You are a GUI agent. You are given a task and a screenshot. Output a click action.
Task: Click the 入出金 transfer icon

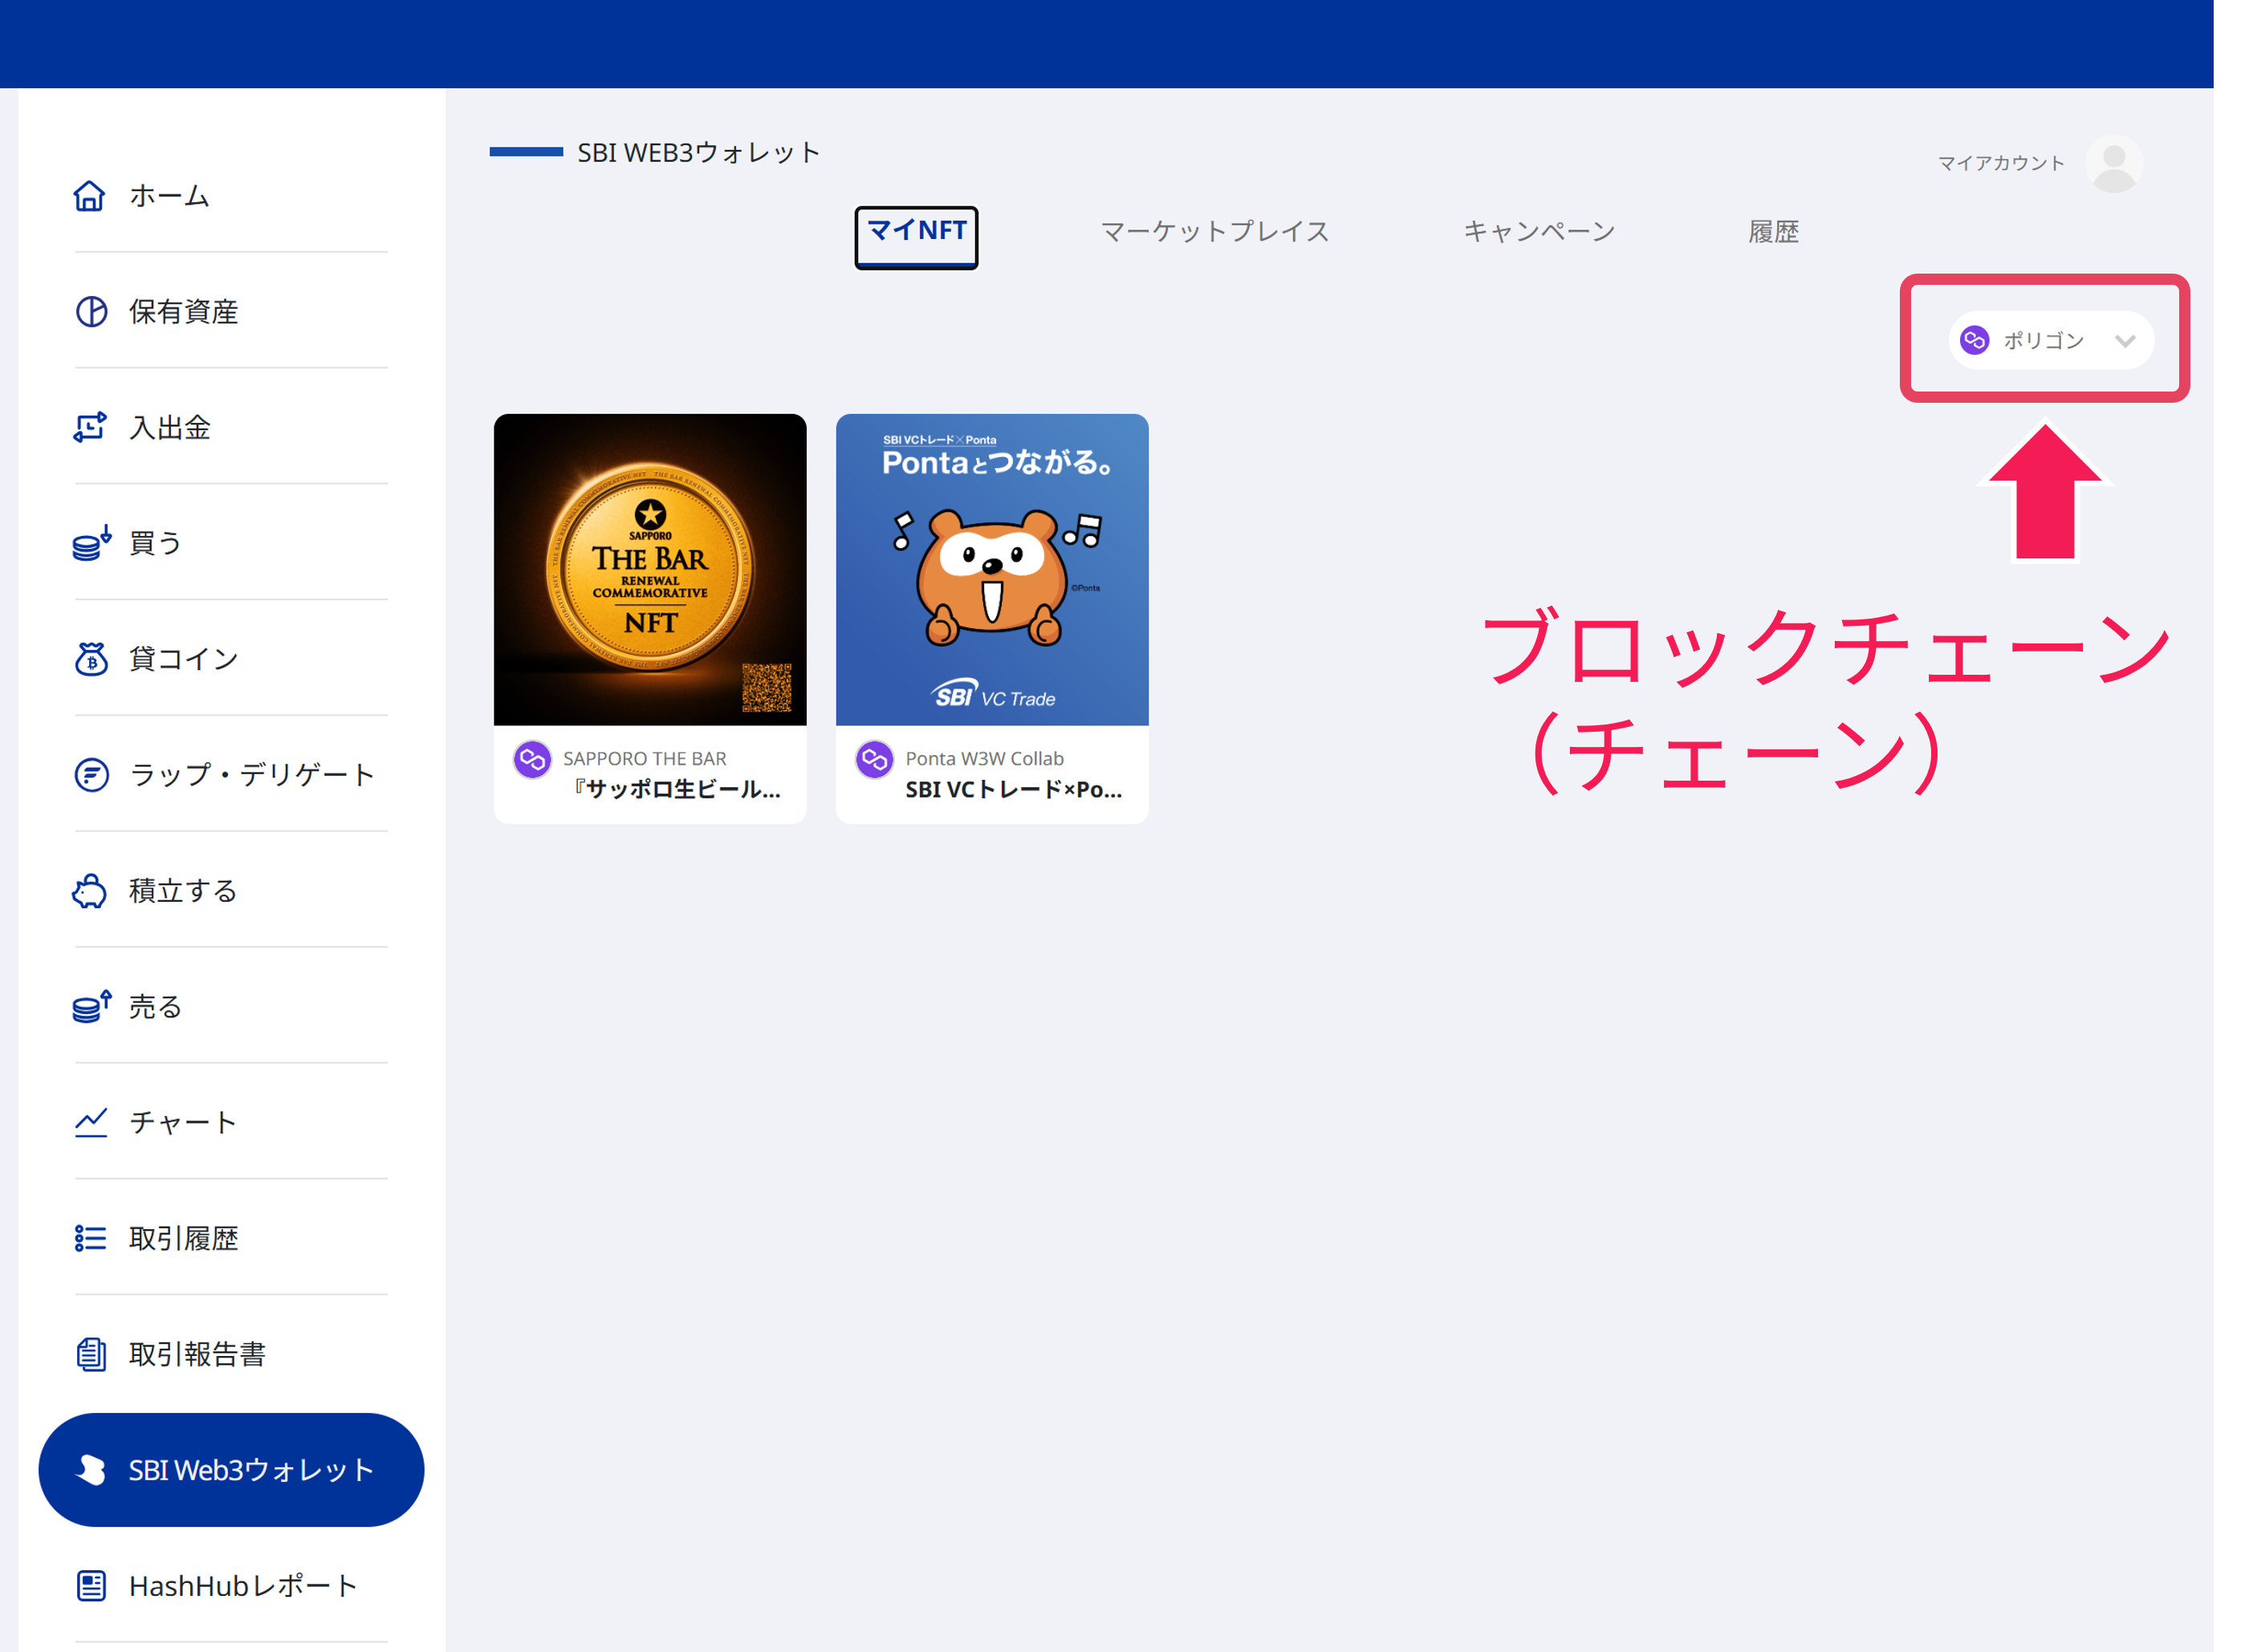coord(90,428)
